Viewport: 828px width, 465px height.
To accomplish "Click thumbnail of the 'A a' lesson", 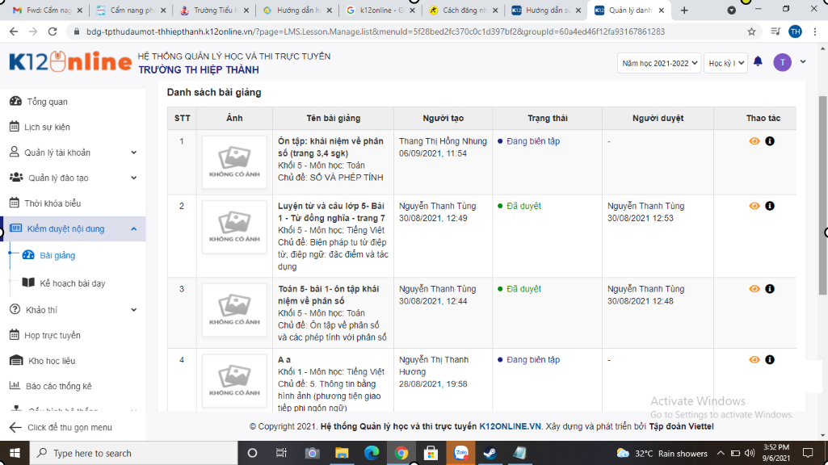I will (234, 380).
